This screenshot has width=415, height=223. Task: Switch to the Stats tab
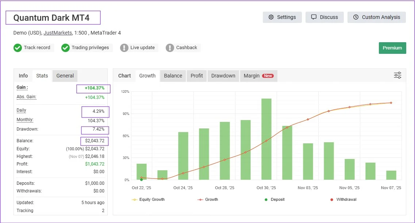pos(42,76)
